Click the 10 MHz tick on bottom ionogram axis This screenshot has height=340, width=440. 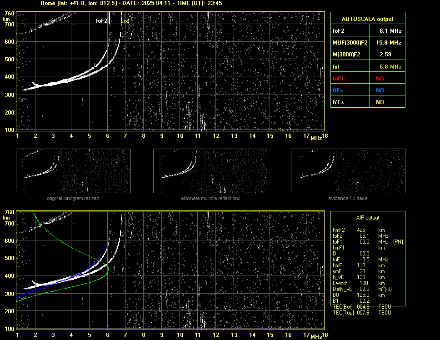click(180, 335)
